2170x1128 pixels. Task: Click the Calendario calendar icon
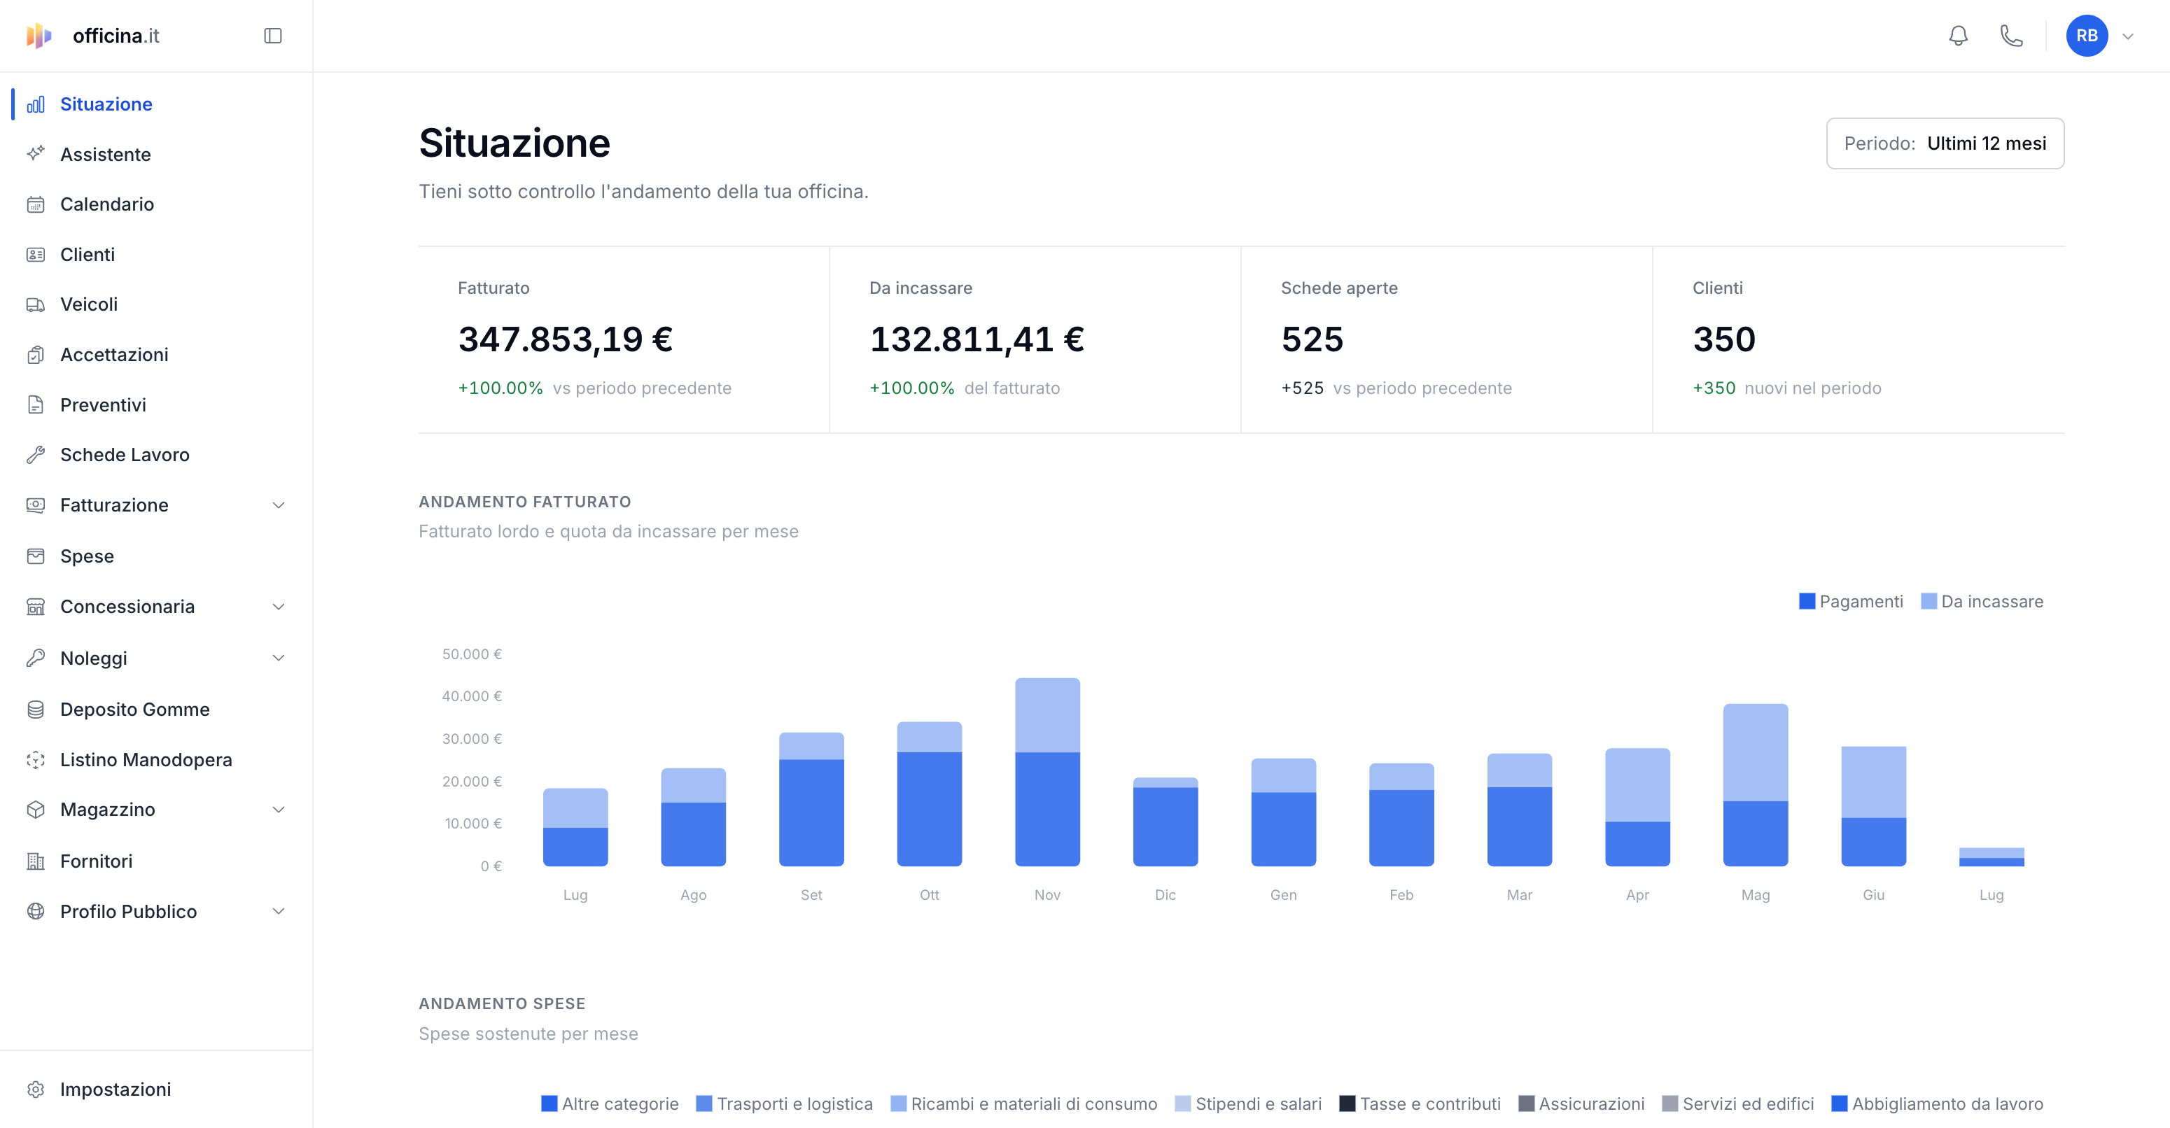click(x=36, y=204)
